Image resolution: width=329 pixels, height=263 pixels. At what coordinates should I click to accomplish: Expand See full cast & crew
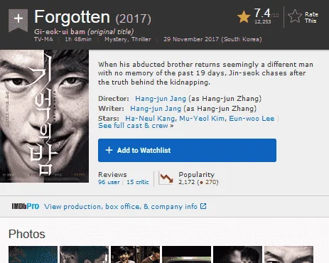[x=136, y=126]
